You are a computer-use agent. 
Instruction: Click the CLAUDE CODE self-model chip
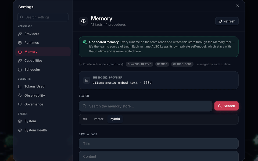182,64
